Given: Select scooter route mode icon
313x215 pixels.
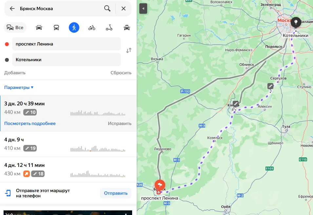Looking at the screenshot, I should pos(109,27).
